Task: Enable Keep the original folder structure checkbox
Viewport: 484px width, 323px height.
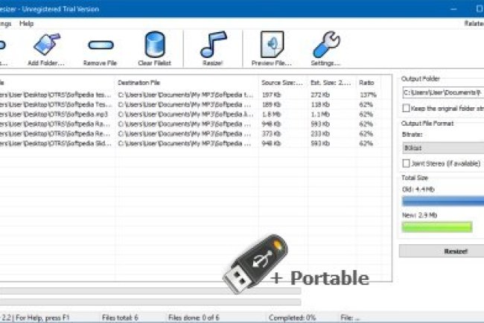Action: 406,108
